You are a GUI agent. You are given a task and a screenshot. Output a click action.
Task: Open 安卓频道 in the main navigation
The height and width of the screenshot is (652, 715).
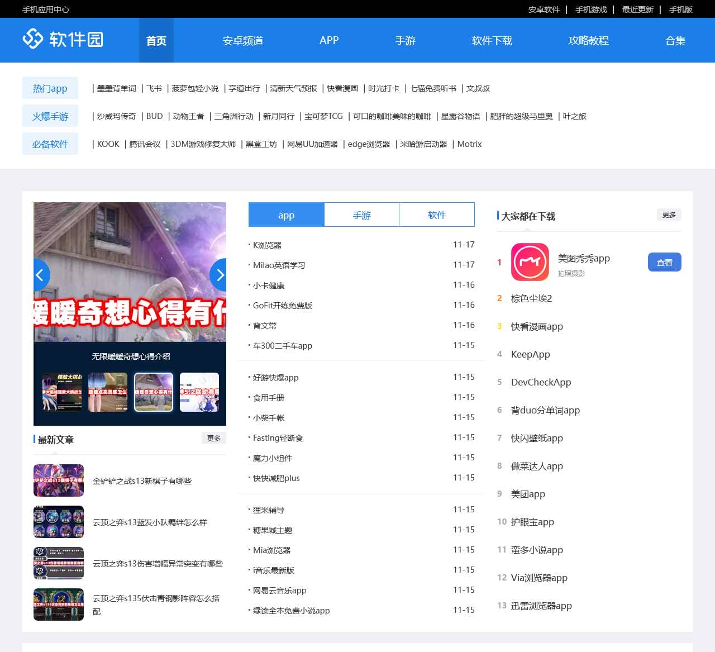tap(242, 41)
